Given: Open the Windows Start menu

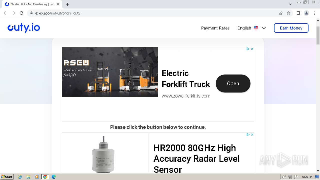Looking at the screenshot, I should pos(7,177).
